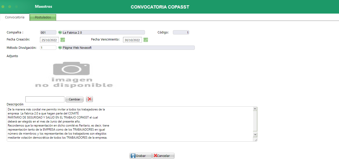This screenshot has width=339, height=166.
Task: Click the Fecha Vencimiento date field
Action: (132, 40)
